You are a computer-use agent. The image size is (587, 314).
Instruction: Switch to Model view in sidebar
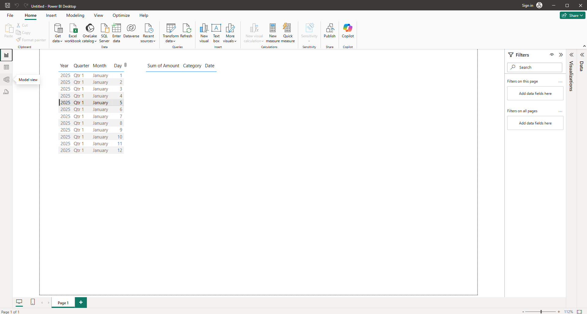coord(6,80)
